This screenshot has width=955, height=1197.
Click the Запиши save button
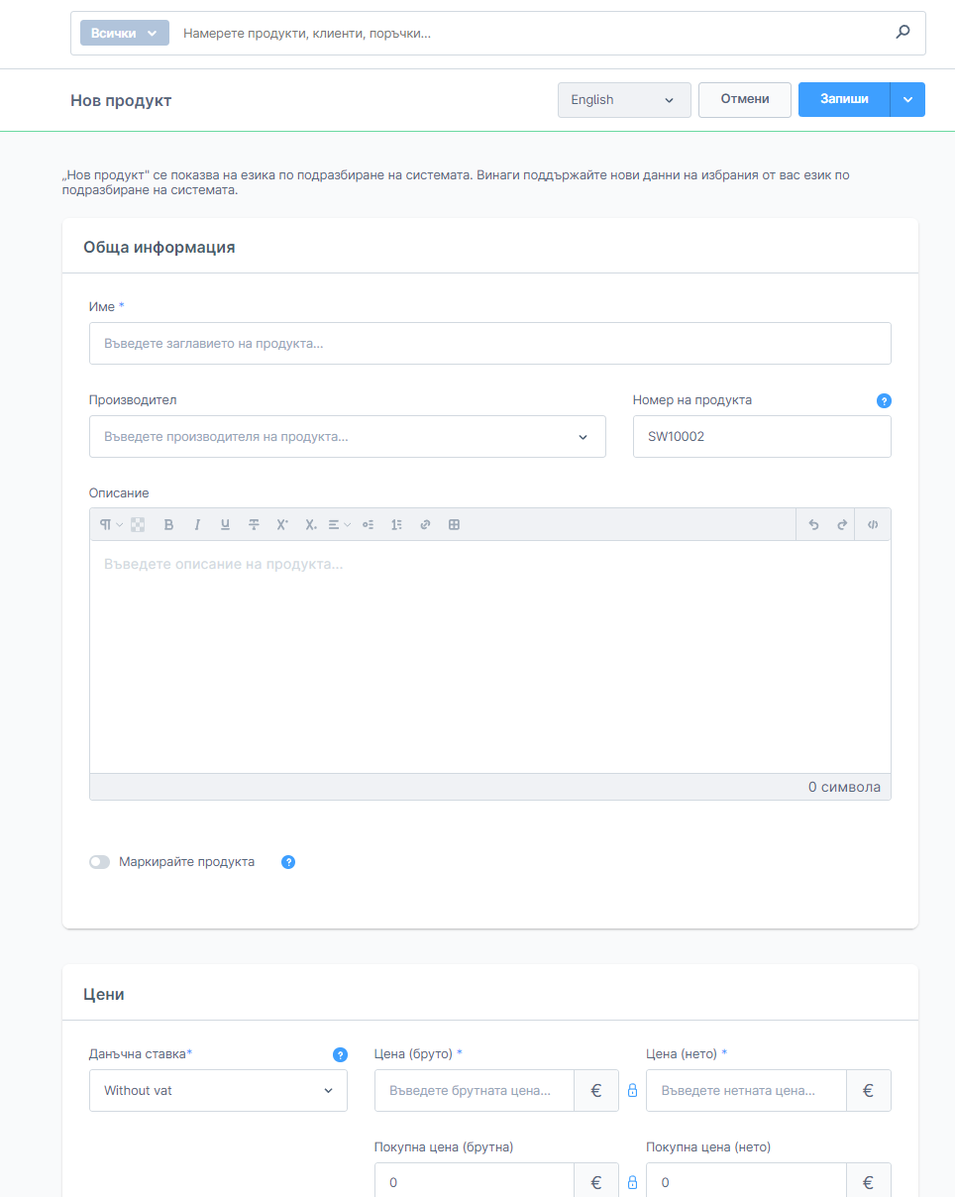(x=844, y=100)
